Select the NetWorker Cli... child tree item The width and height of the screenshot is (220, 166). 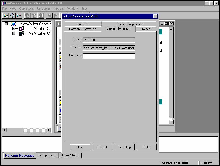click(40, 33)
